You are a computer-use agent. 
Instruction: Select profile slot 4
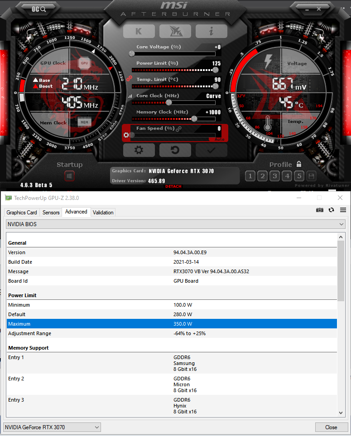point(287,176)
